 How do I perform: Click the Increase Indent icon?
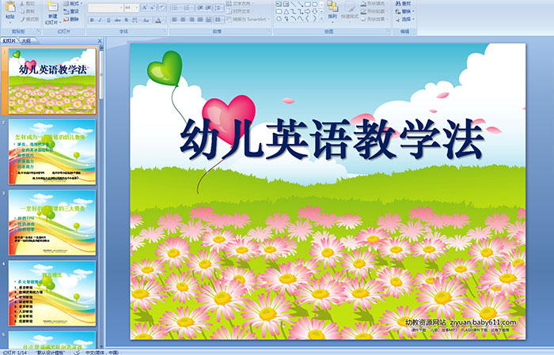pyautogui.click(x=208, y=8)
